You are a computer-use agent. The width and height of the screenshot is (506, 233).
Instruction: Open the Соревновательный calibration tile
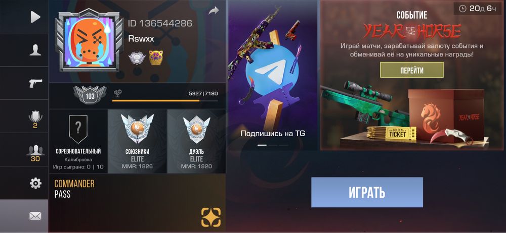(x=78, y=141)
